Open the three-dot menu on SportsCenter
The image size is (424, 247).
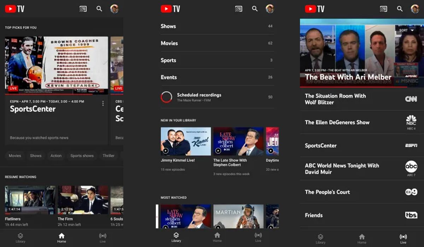[x=103, y=103]
